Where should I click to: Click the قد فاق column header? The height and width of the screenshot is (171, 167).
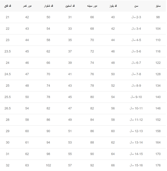point(8,6)
